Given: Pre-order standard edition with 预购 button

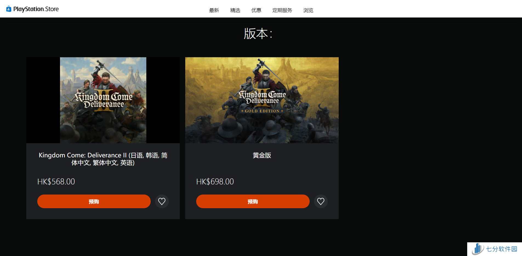Looking at the screenshot, I should click(x=94, y=201).
